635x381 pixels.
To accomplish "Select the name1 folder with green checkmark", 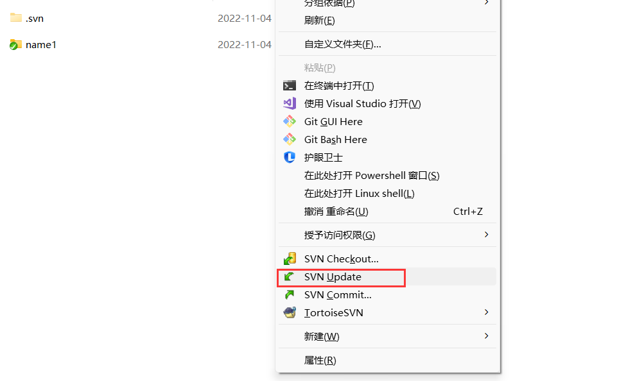I will (x=40, y=45).
